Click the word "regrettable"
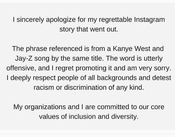This screenshot has width=175, height=137. [115, 20]
